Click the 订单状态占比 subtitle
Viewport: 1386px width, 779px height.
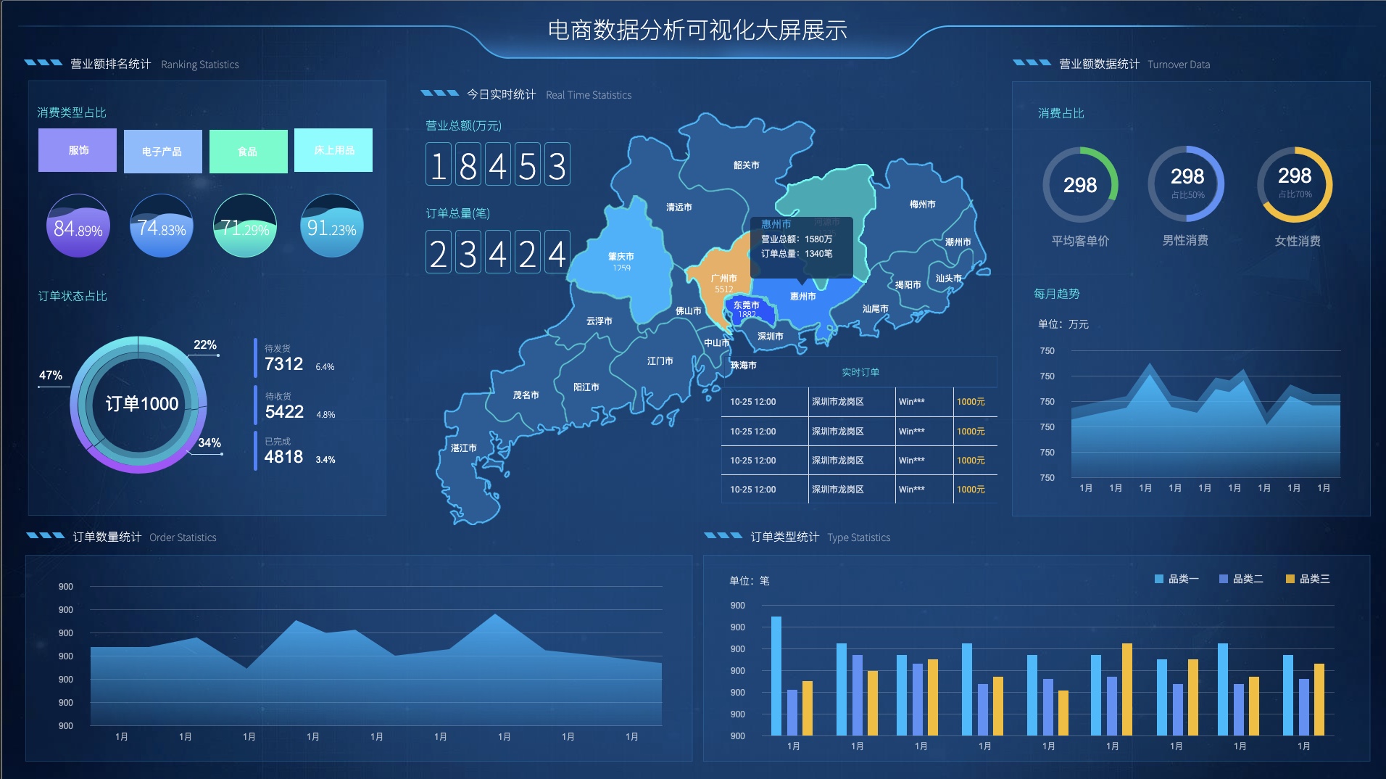click(72, 296)
